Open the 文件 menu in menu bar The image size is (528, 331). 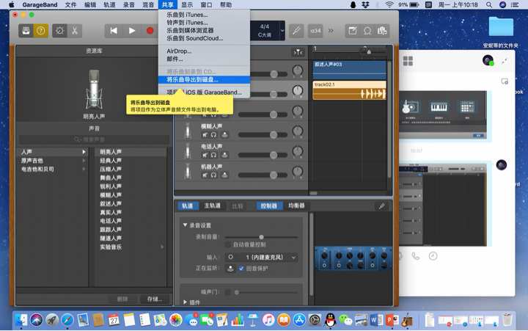click(70, 4)
